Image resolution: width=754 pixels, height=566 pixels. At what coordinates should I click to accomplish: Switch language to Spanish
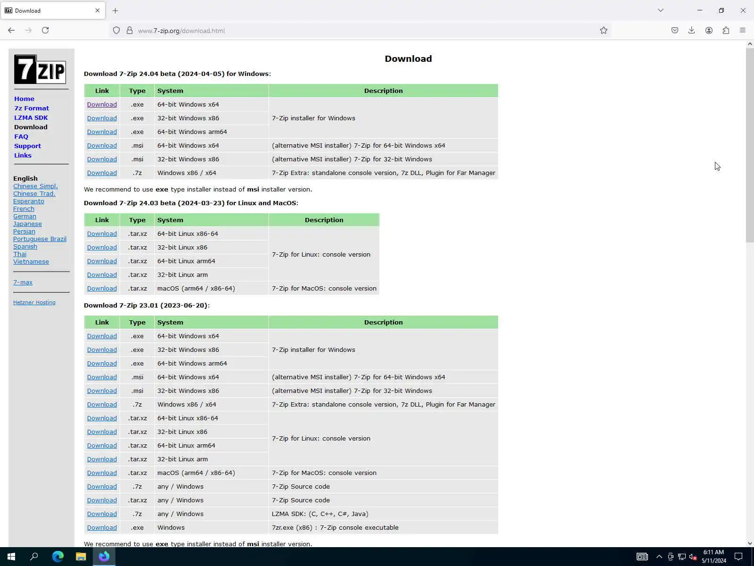(x=25, y=246)
